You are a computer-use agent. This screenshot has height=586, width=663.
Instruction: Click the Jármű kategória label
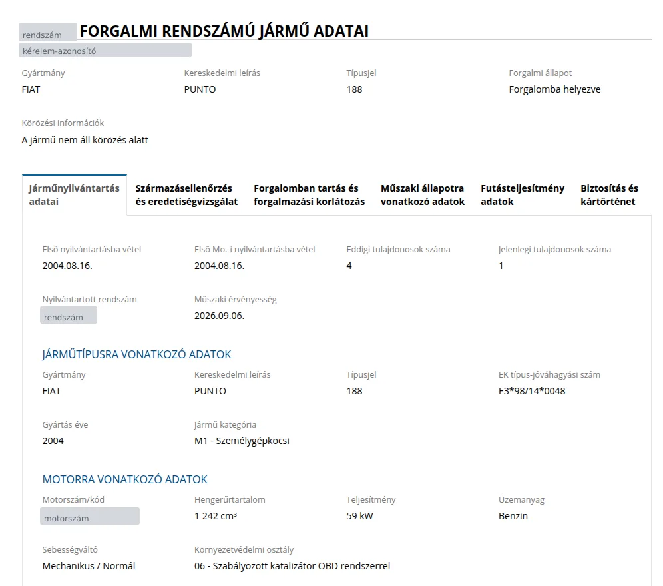[x=225, y=424]
